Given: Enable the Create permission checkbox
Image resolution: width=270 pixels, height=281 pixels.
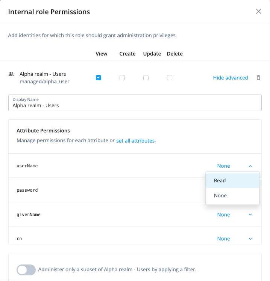Looking at the screenshot, I should 122,78.
